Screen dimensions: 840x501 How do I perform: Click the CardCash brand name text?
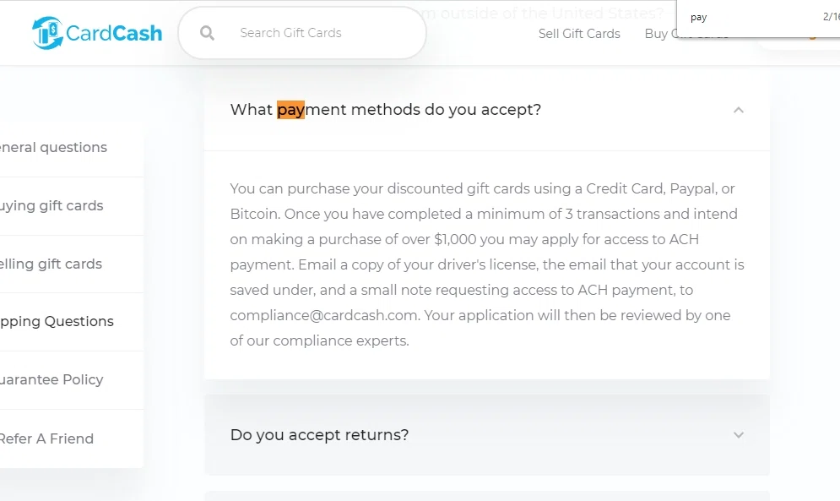pyautogui.click(x=114, y=33)
